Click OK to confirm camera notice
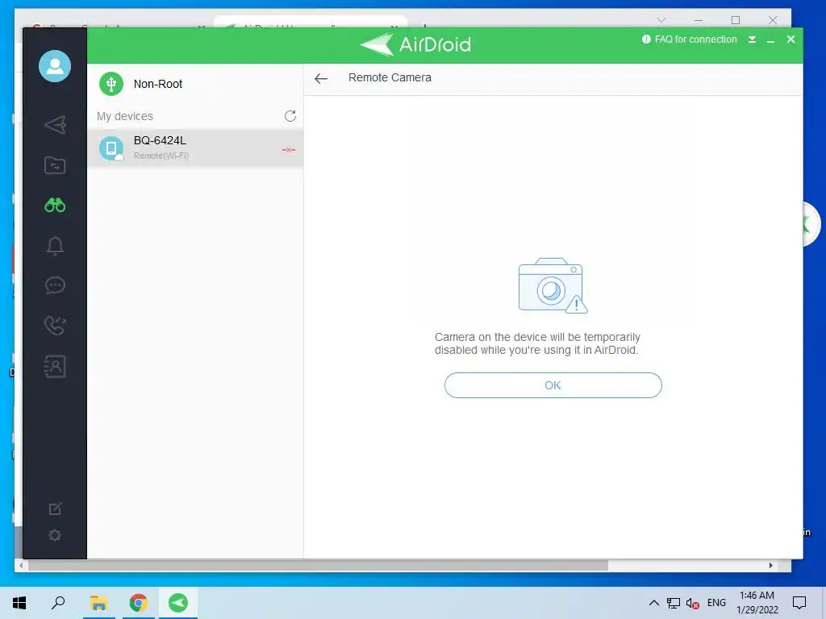 click(x=553, y=385)
